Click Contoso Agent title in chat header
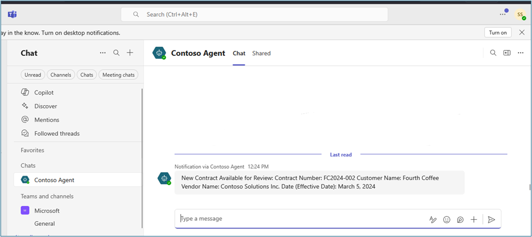532x237 pixels. 198,53
